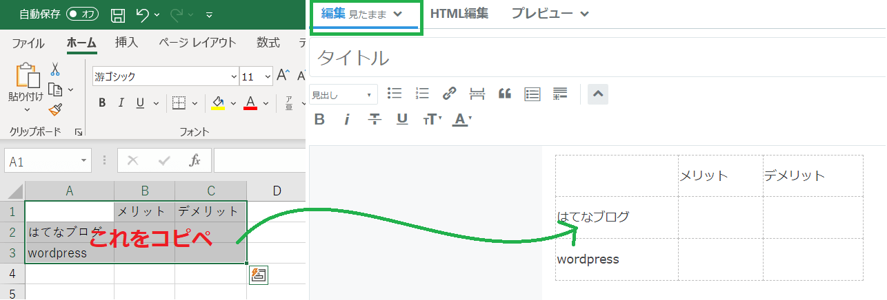Expand the paste options arrow below 貼り付け
The image size is (887, 300).
coord(26,109)
